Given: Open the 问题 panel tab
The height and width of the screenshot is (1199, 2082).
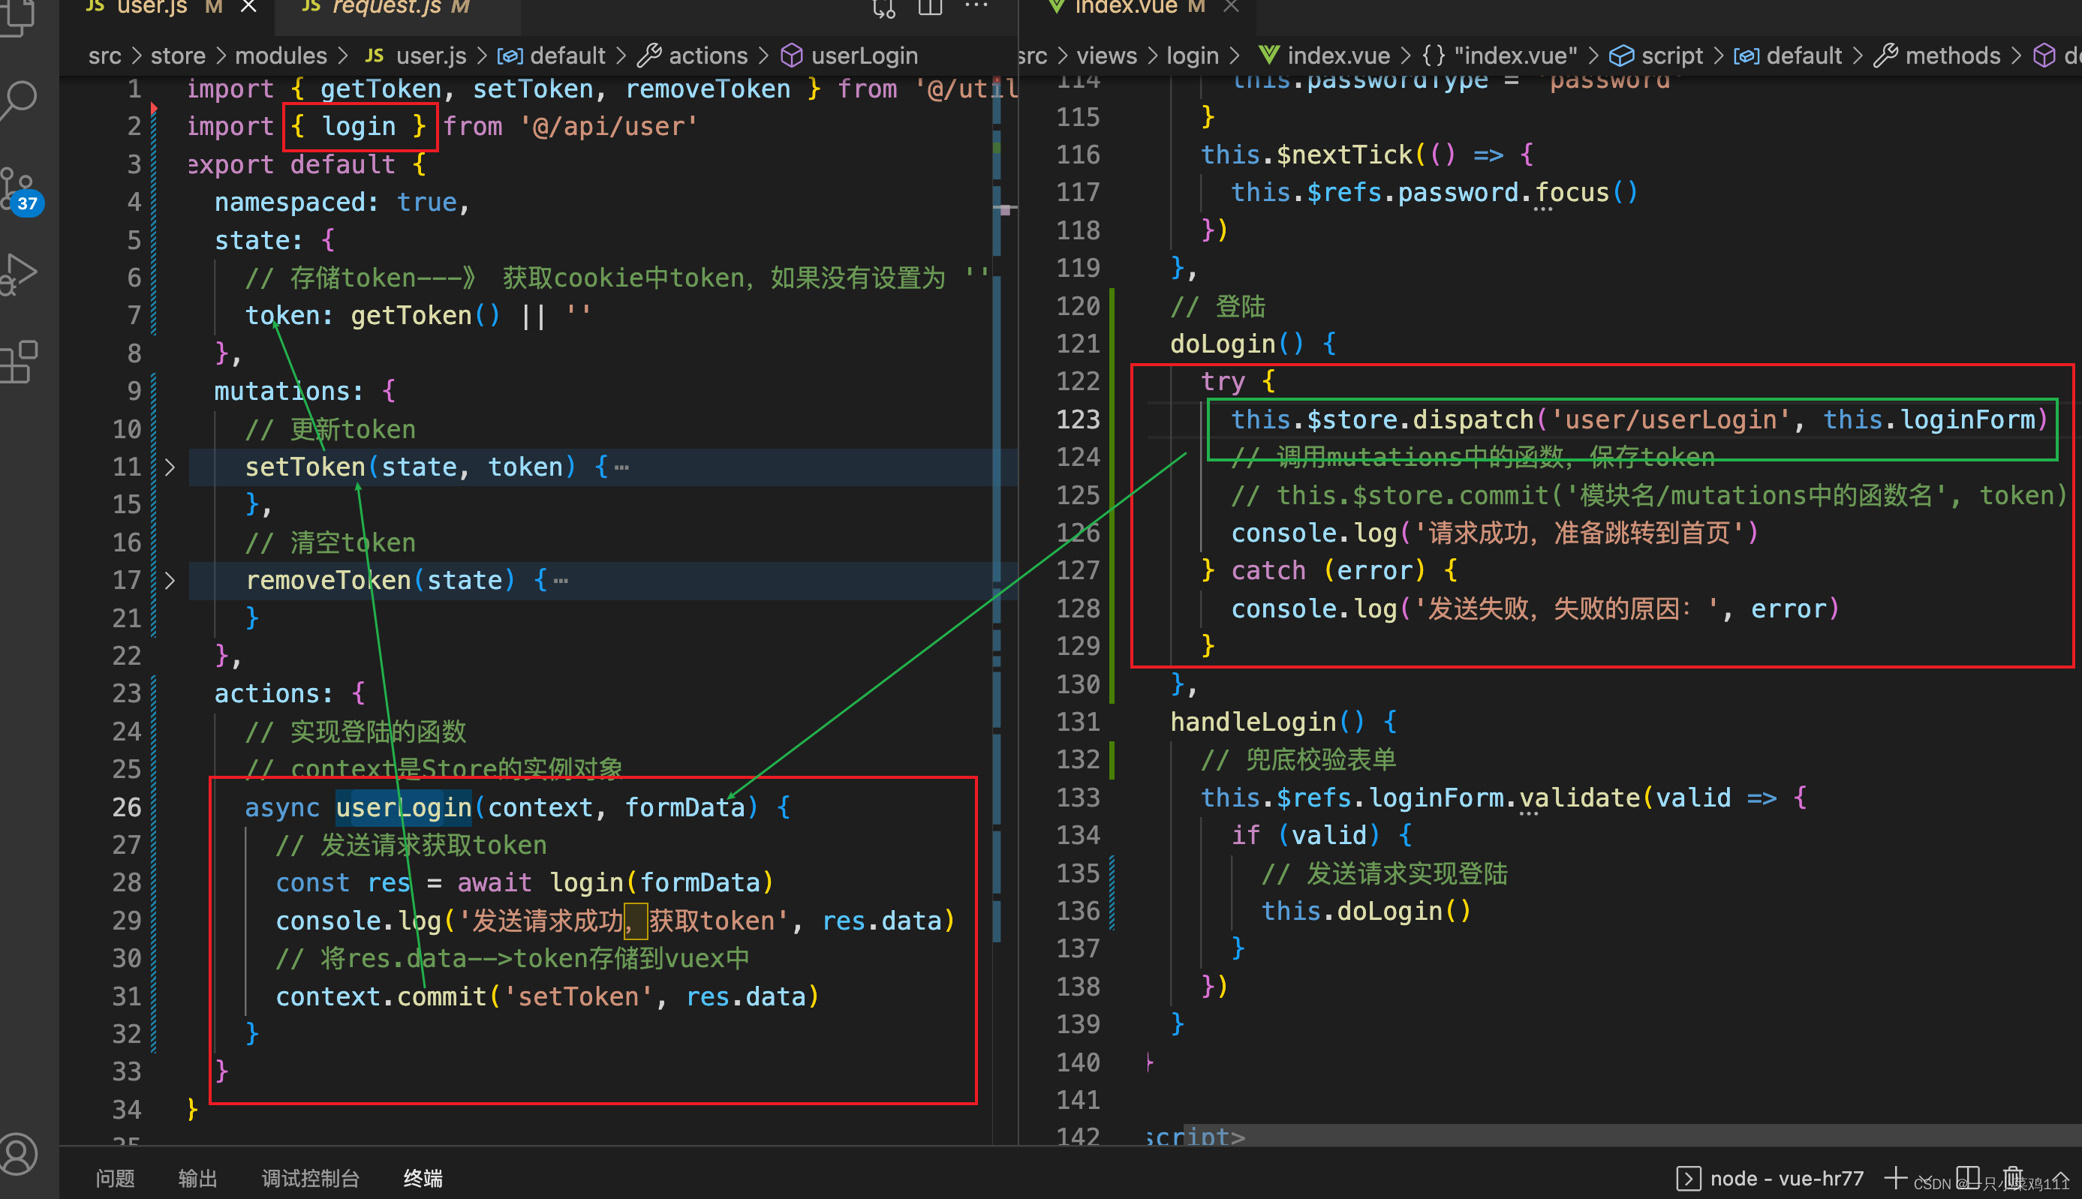Looking at the screenshot, I should [x=116, y=1179].
